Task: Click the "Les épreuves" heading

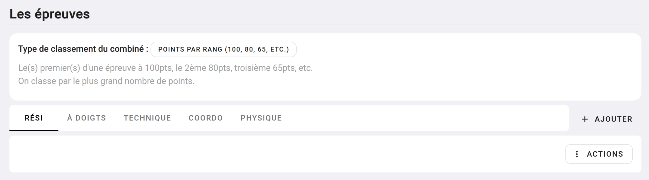Action: (50, 14)
